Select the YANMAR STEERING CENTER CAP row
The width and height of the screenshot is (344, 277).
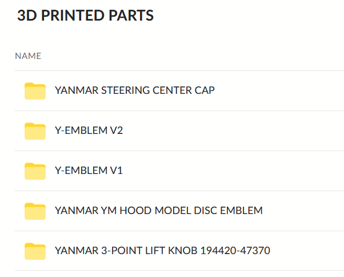tap(274, 91)
